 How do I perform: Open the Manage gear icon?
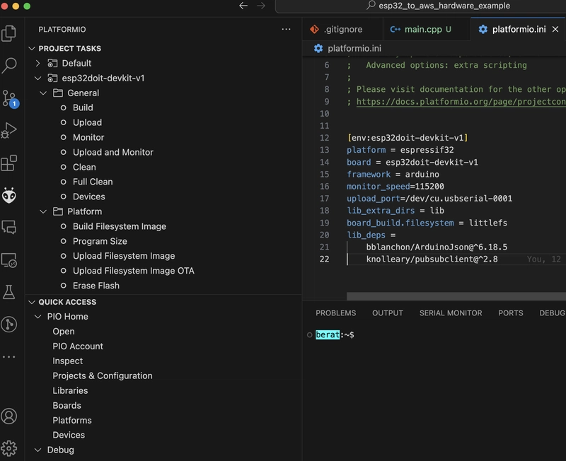pyautogui.click(x=9, y=448)
